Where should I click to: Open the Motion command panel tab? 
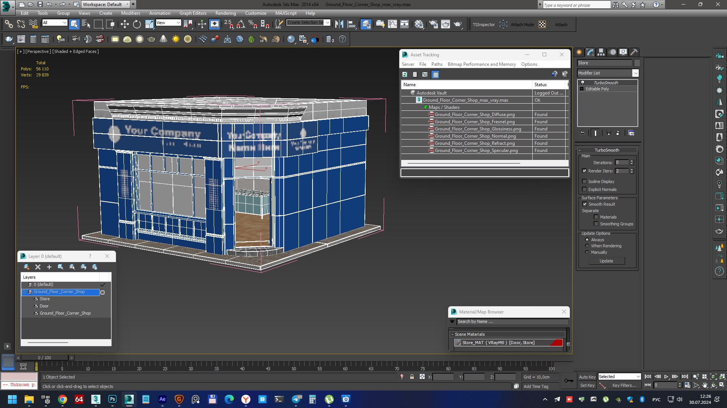click(x=613, y=52)
